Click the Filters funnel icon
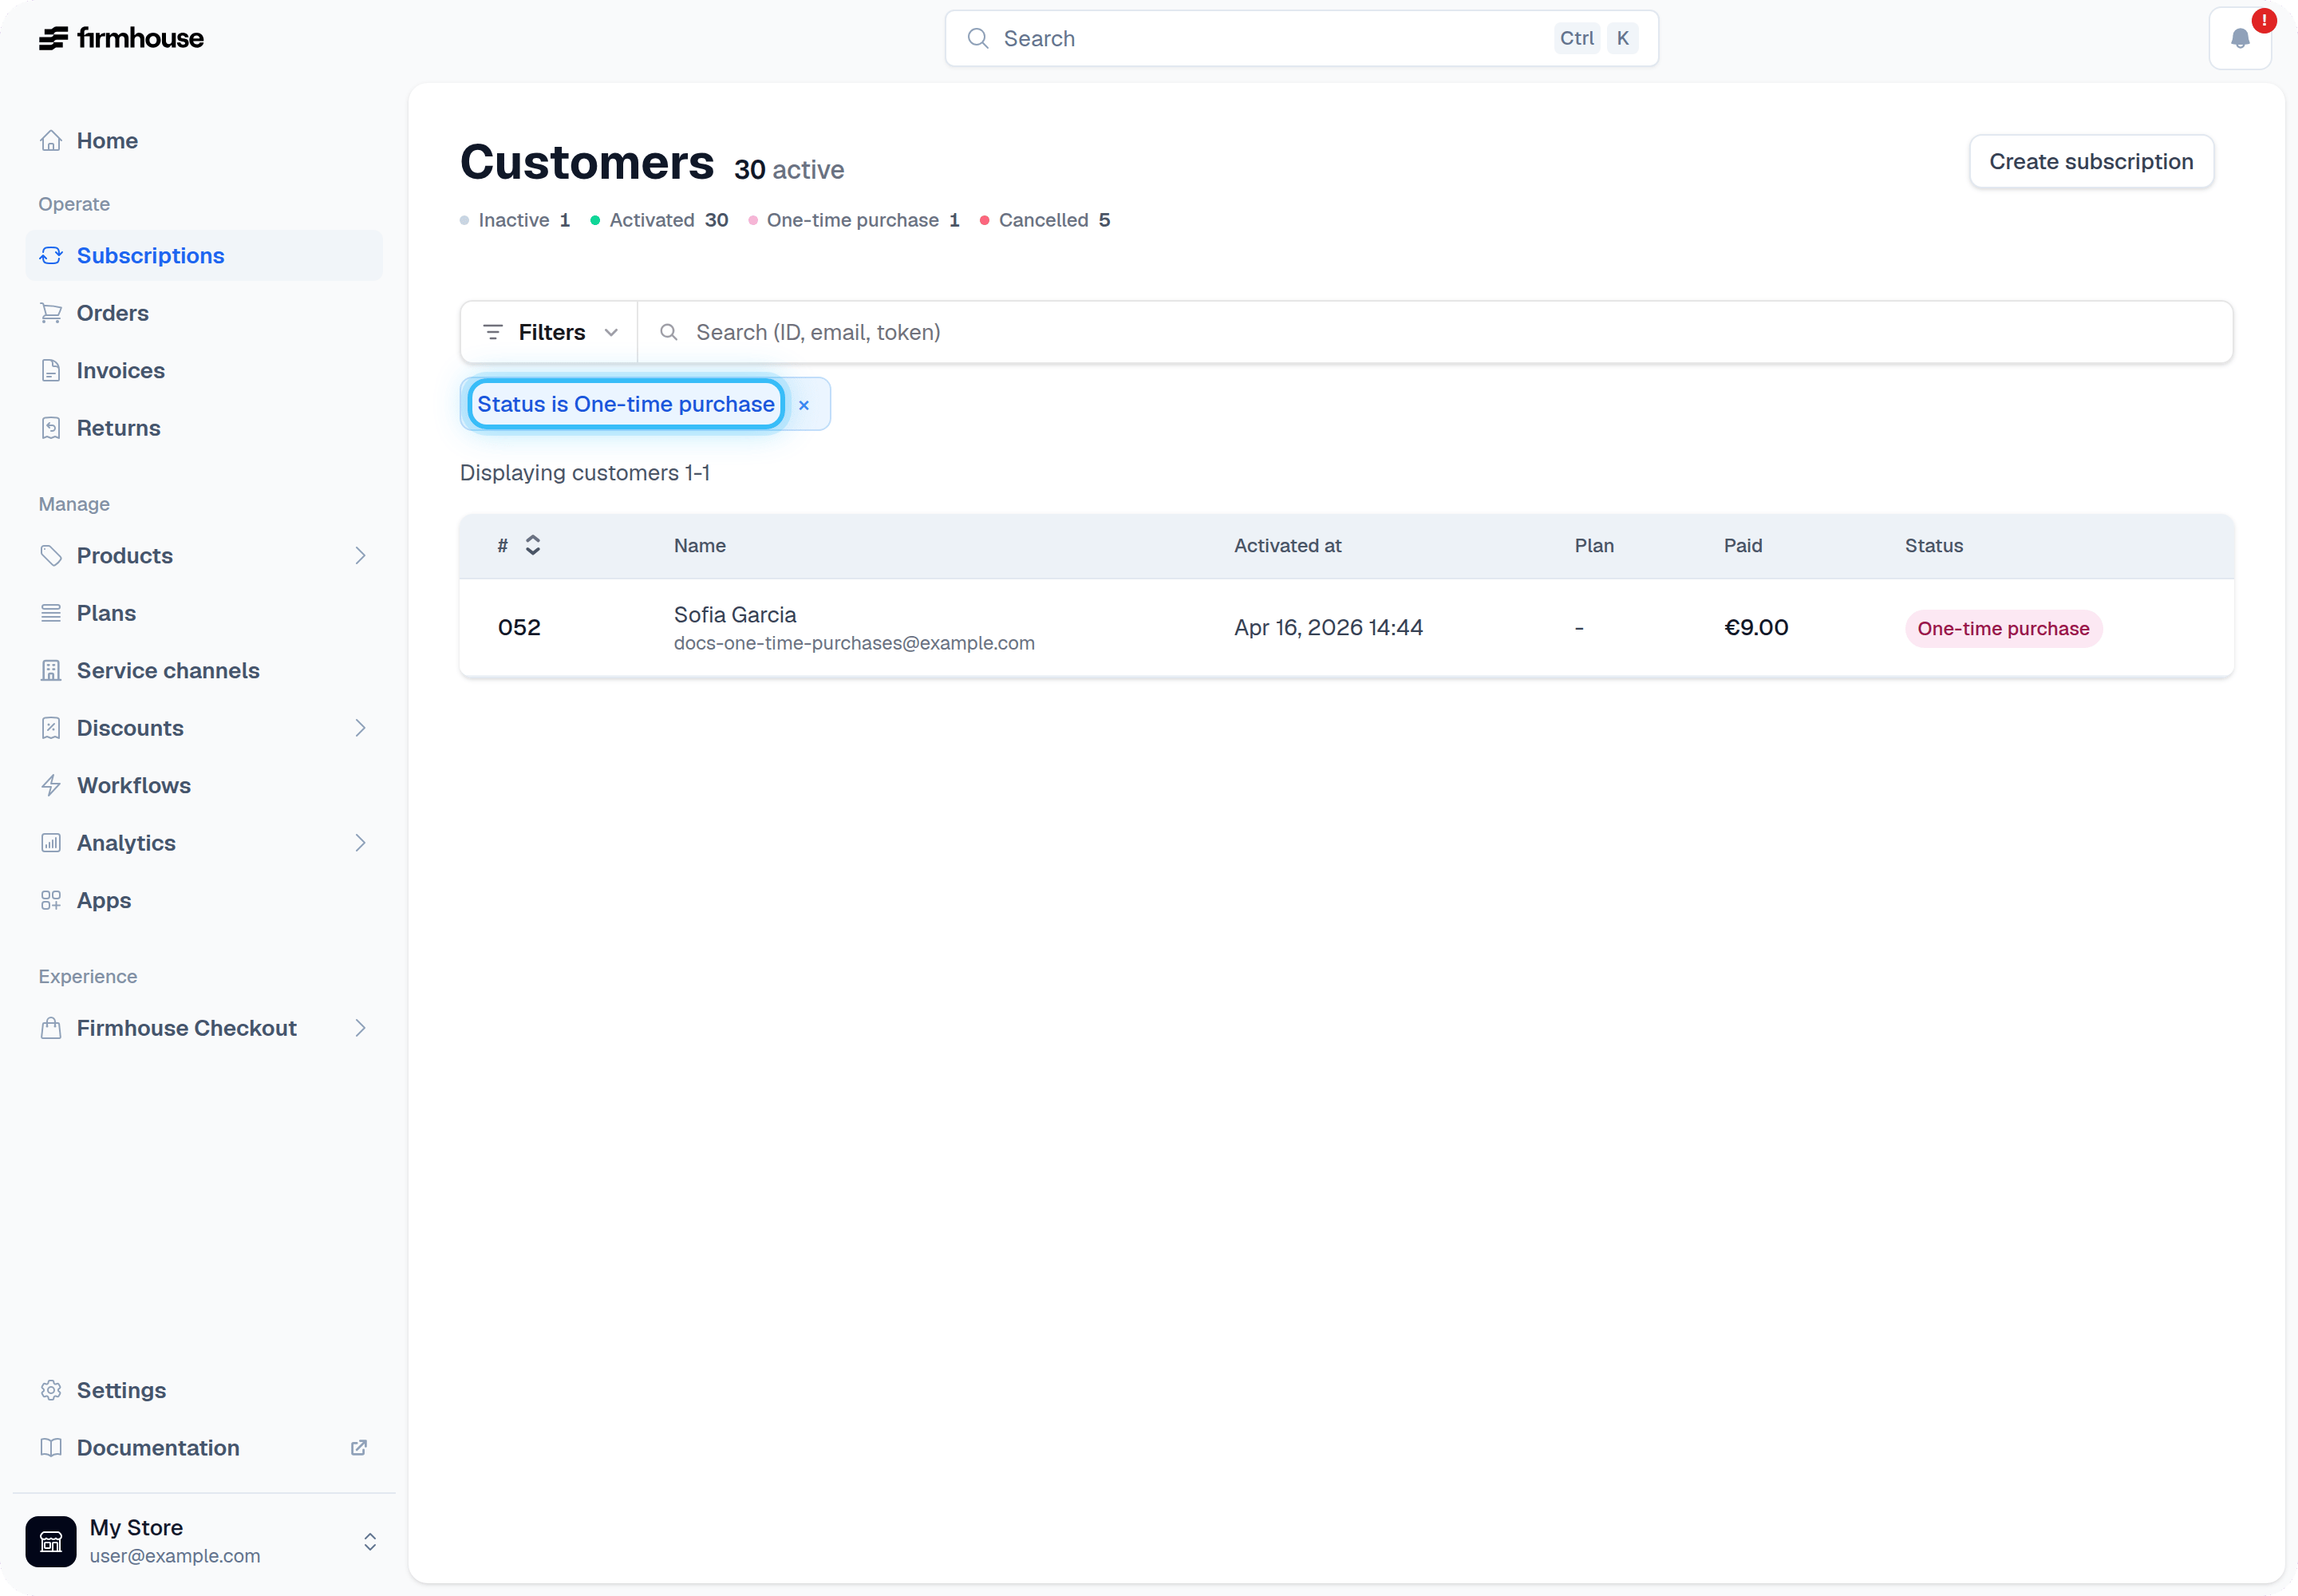Viewport: 2298px width, 1596px height. click(x=493, y=332)
